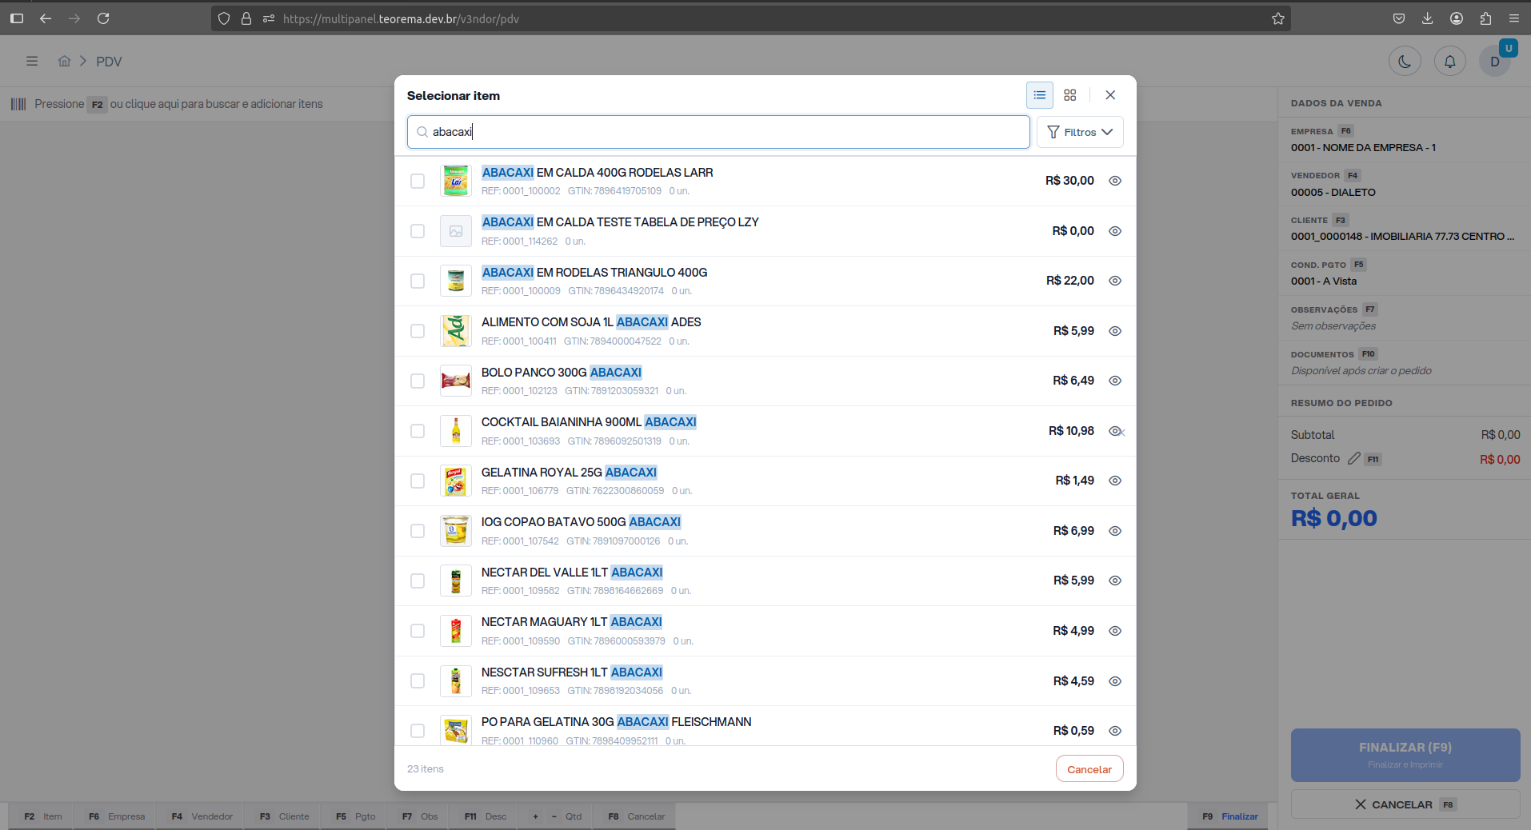The height and width of the screenshot is (830, 1531).
Task: Open user avatar D menu
Action: 1494,62
